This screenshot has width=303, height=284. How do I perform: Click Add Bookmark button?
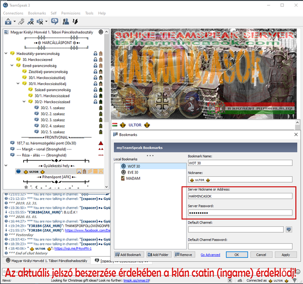129,255
